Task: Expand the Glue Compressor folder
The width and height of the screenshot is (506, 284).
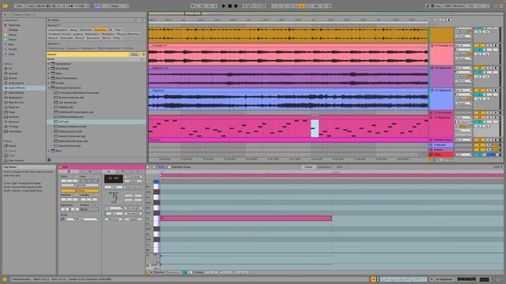Action: pos(49,78)
